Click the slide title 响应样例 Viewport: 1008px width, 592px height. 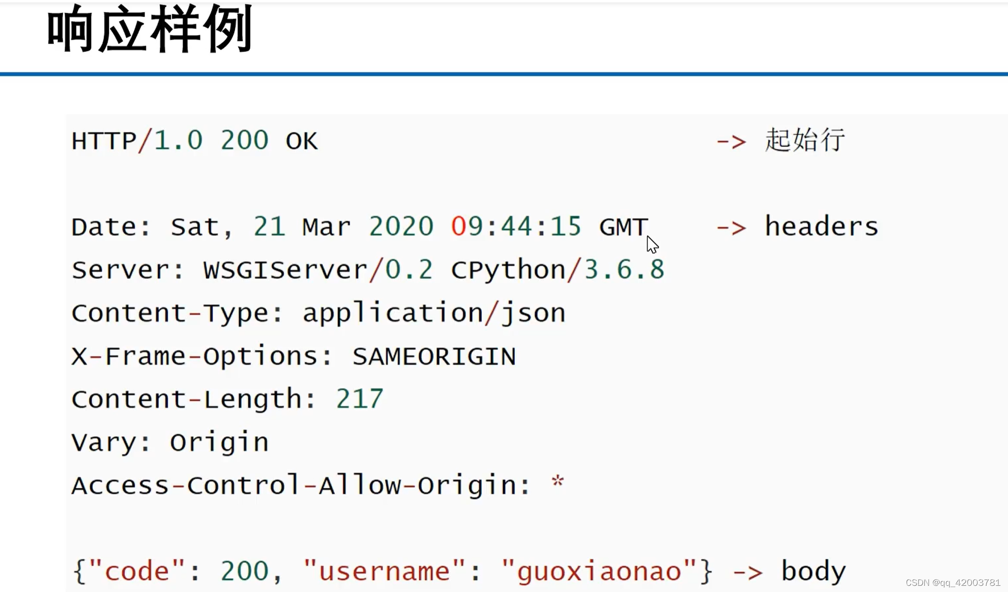pyautogui.click(x=149, y=29)
